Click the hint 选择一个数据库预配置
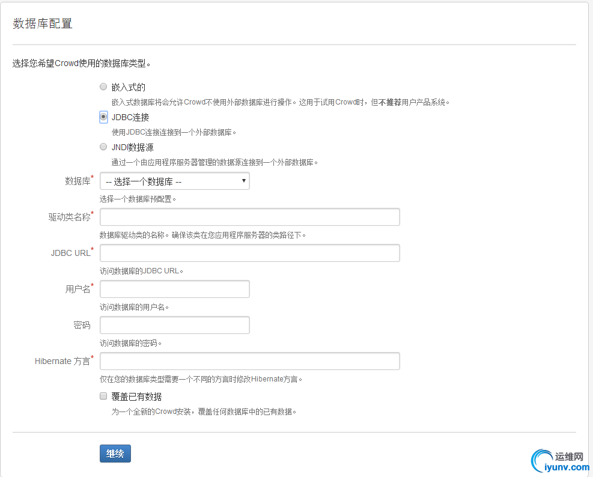This screenshot has height=477, width=593. point(138,199)
